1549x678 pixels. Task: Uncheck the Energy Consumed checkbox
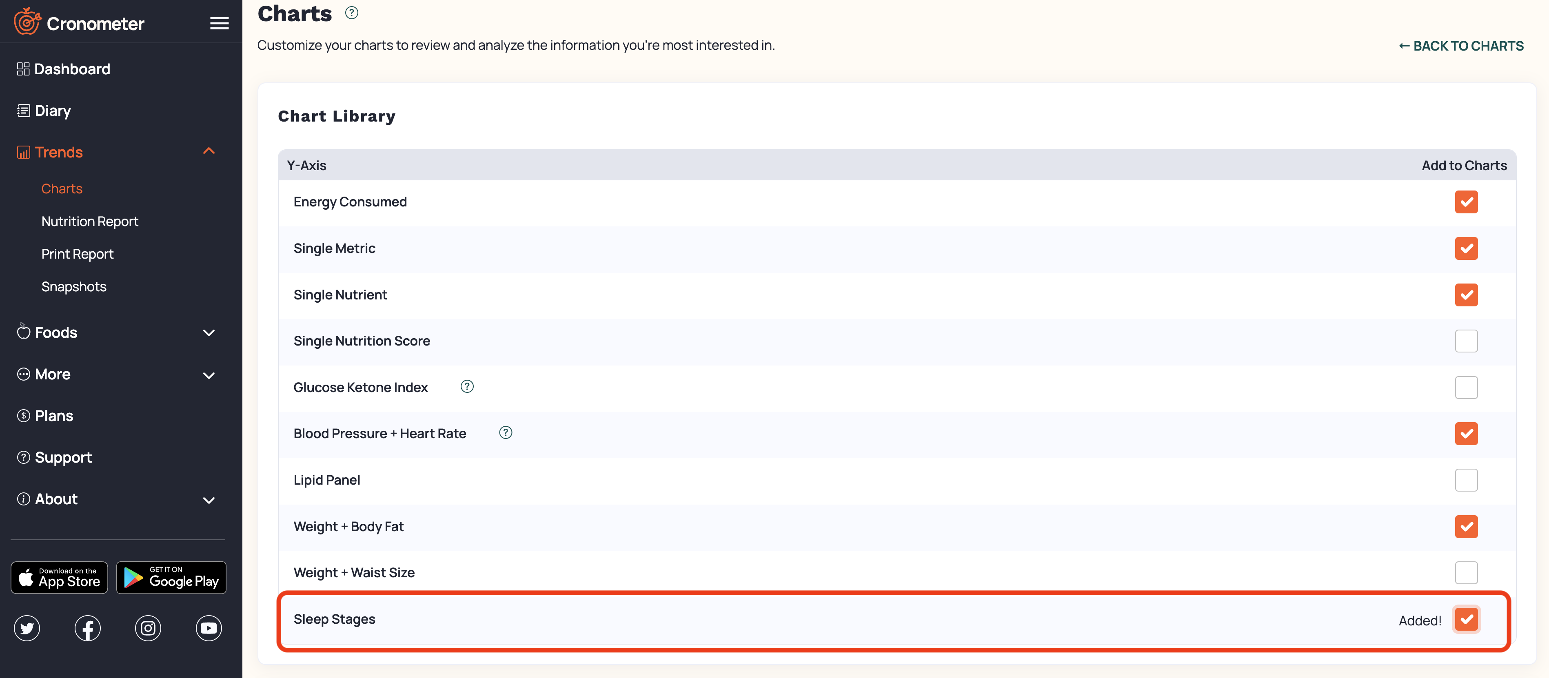click(1466, 202)
